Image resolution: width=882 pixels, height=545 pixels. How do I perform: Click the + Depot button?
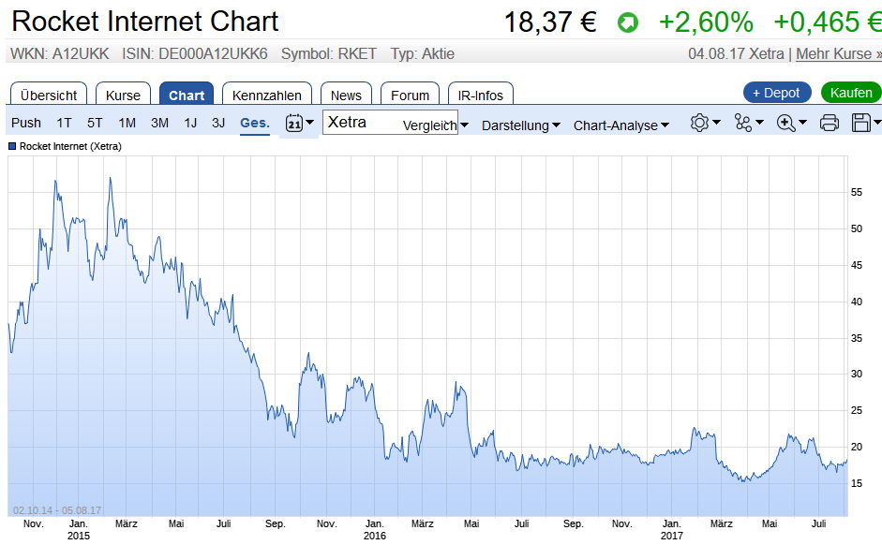coord(777,93)
